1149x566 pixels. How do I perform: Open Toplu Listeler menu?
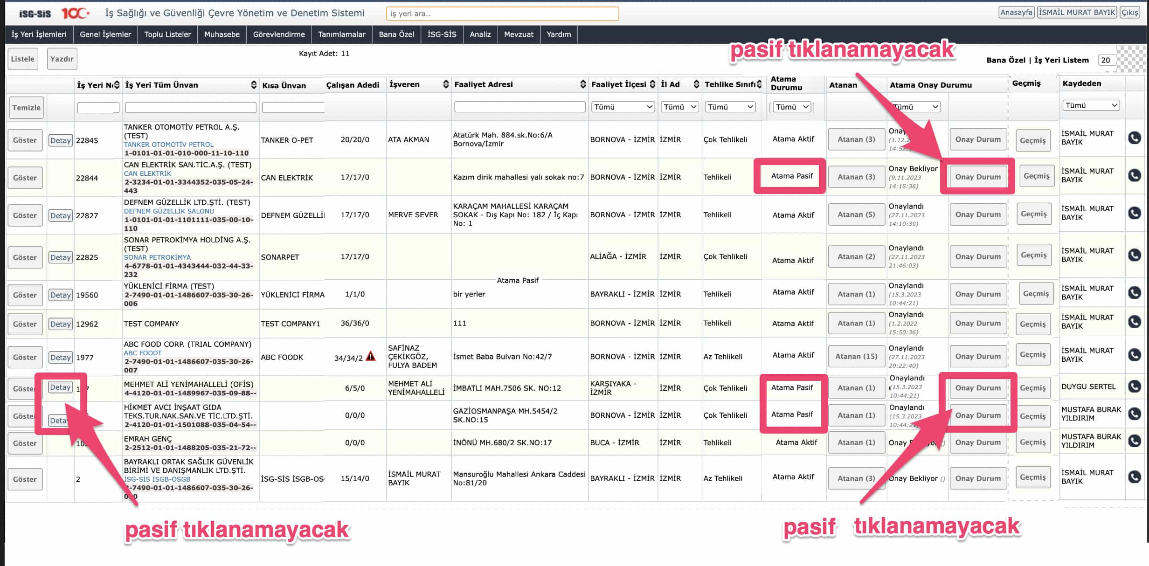point(167,35)
